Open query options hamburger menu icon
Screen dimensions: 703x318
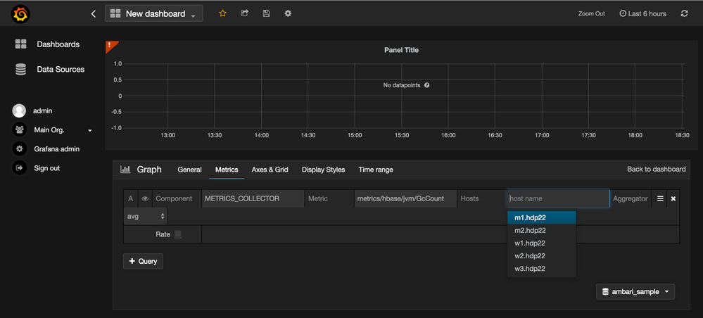click(660, 199)
